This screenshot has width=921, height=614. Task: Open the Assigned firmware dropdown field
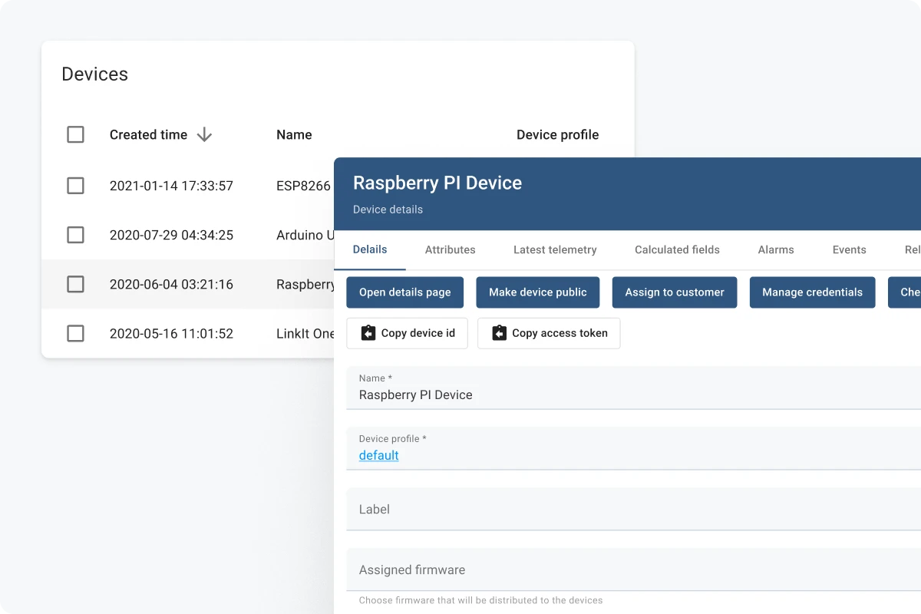tap(629, 570)
